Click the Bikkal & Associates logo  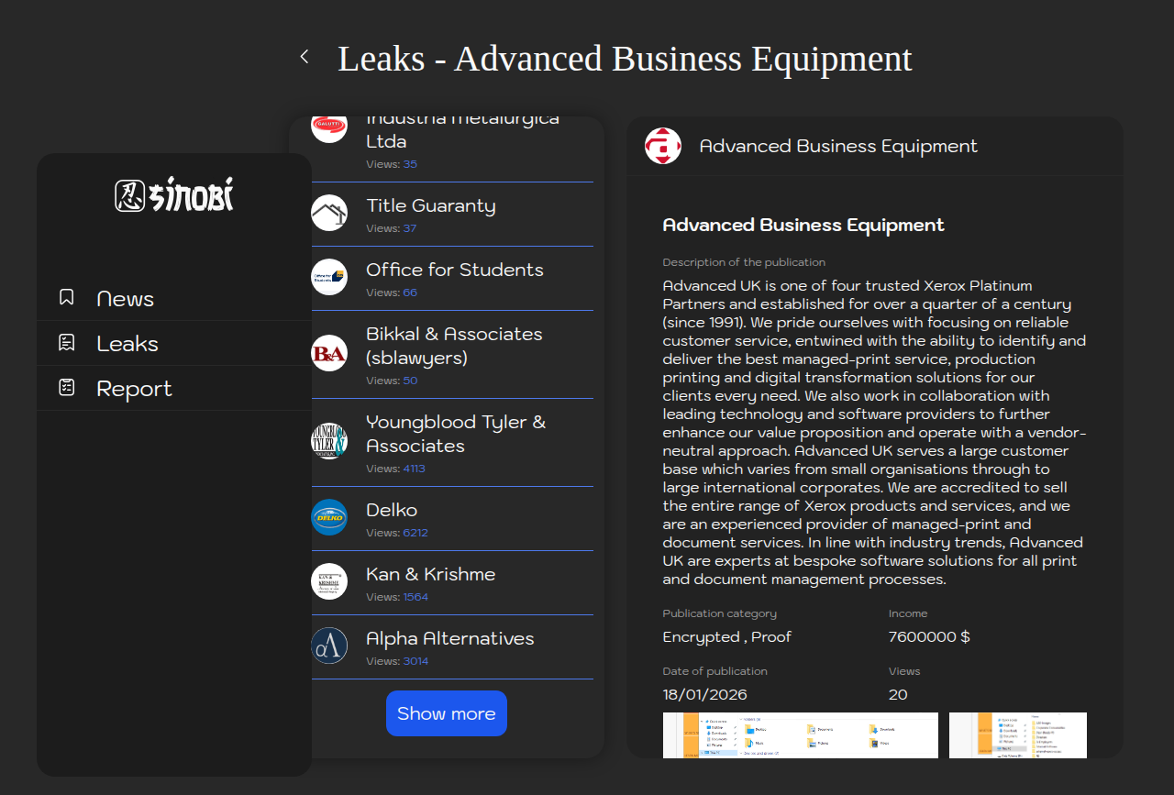[329, 354]
